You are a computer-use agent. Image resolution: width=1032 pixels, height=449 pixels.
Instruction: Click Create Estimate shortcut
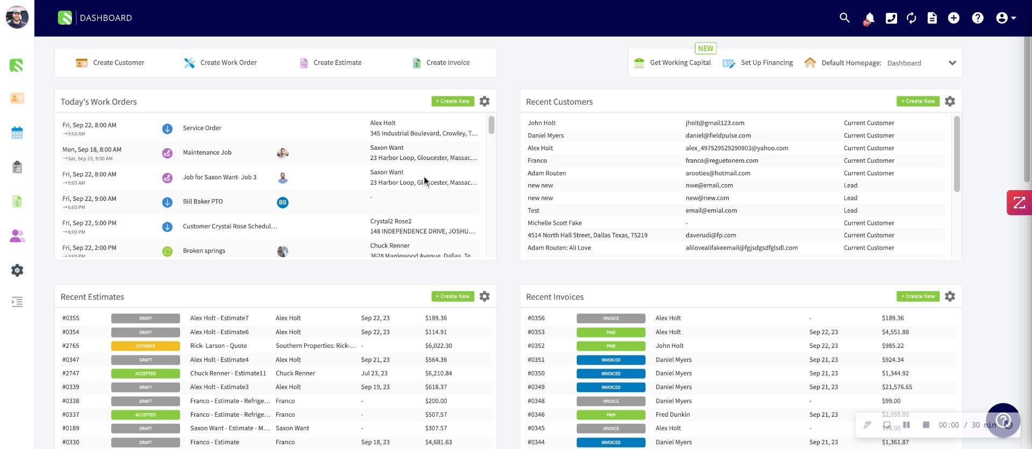point(331,63)
